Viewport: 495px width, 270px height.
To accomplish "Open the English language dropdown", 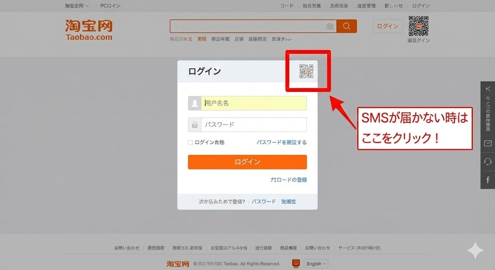I will [x=316, y=264].
